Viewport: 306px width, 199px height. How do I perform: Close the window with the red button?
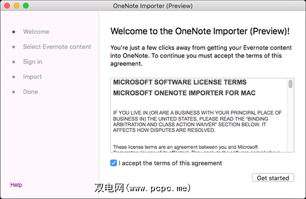coord(7,5)
